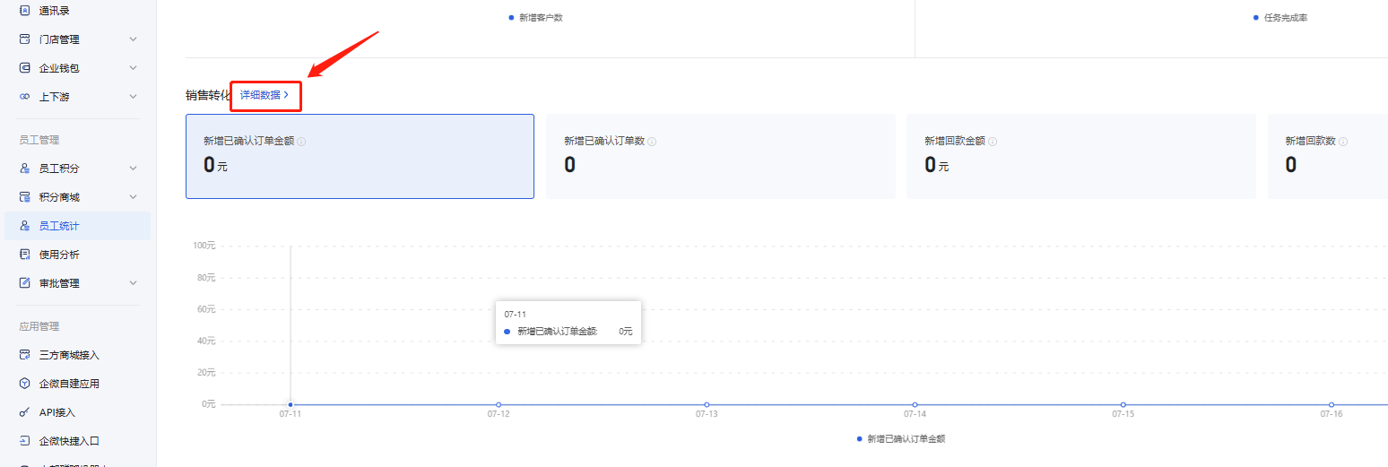Click the 上下游 link-chain icon
This screenshot has width=1388, height=467.
[25, 97]
